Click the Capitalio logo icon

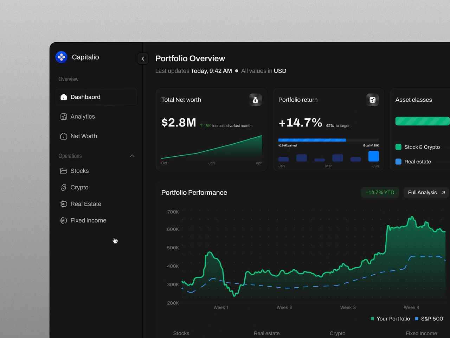62,57
